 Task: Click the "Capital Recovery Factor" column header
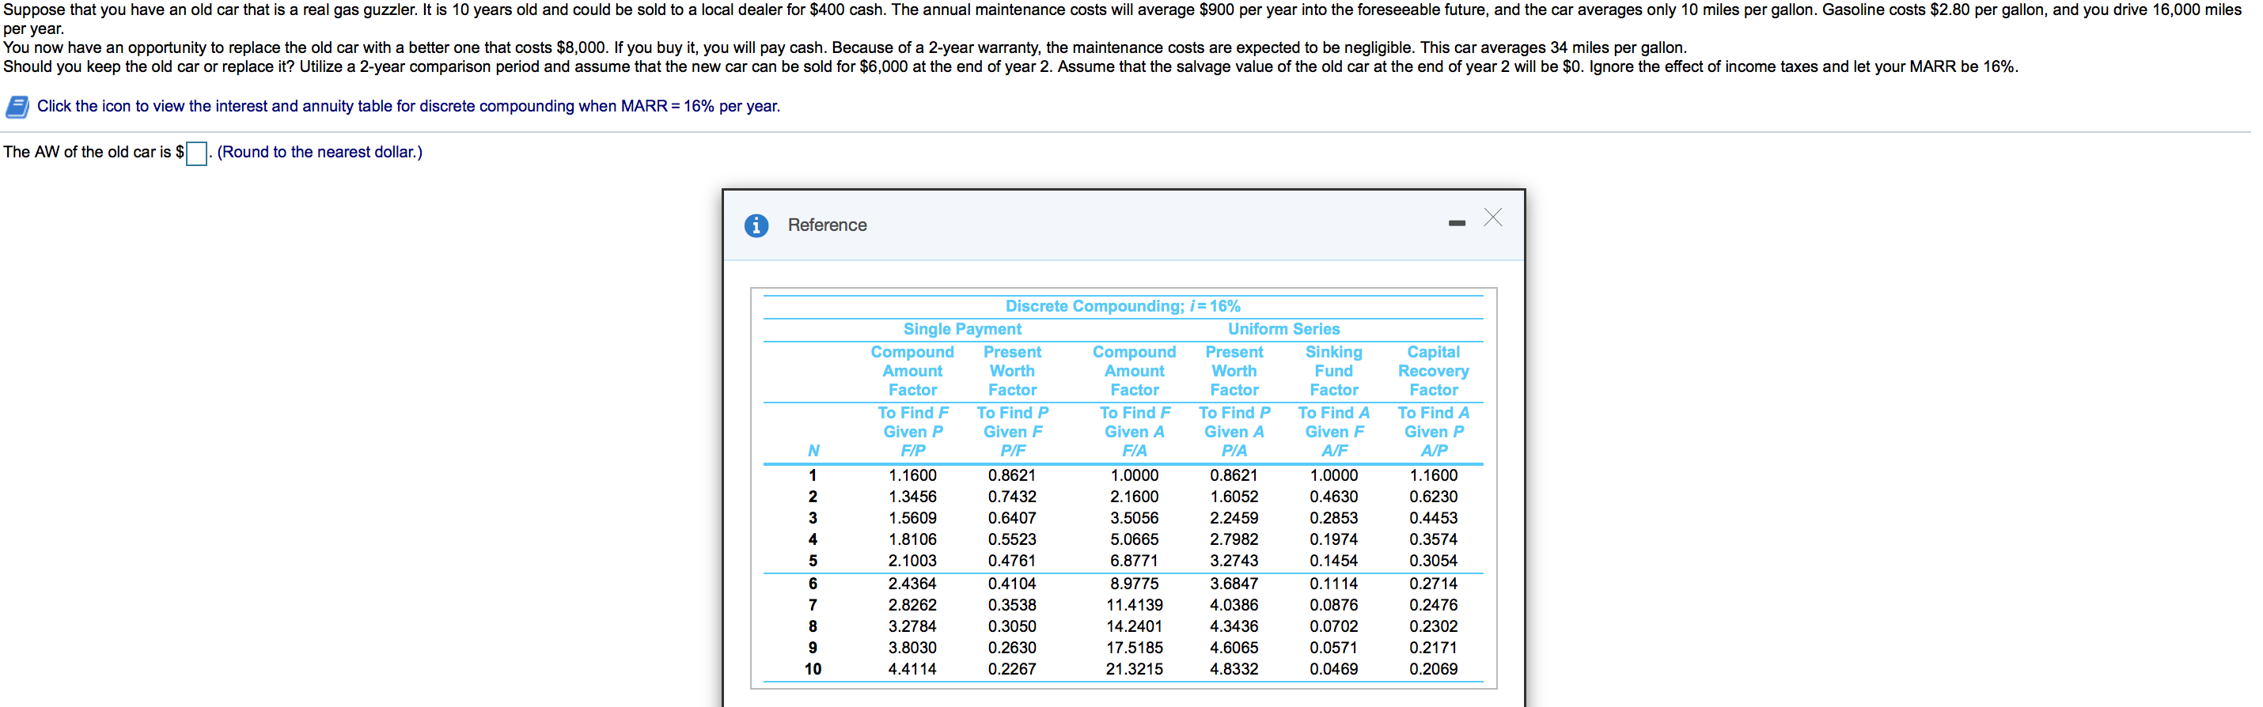click(1434, 371)
